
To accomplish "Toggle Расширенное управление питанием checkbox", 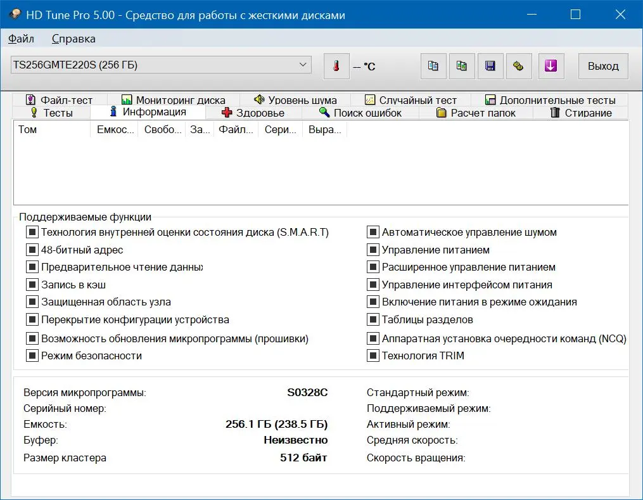I will click(372, 267).
